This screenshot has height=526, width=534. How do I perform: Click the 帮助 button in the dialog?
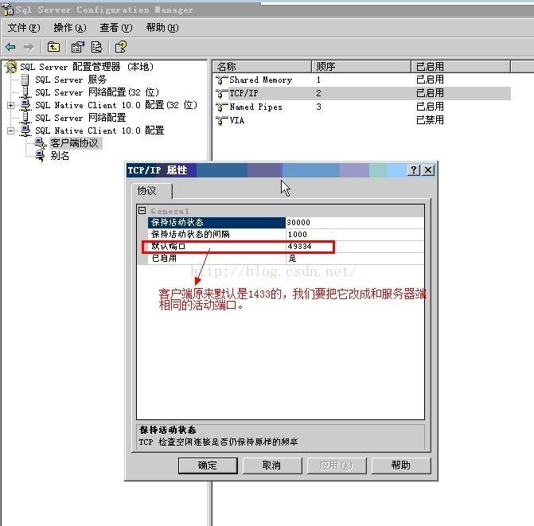click(401, 466)
